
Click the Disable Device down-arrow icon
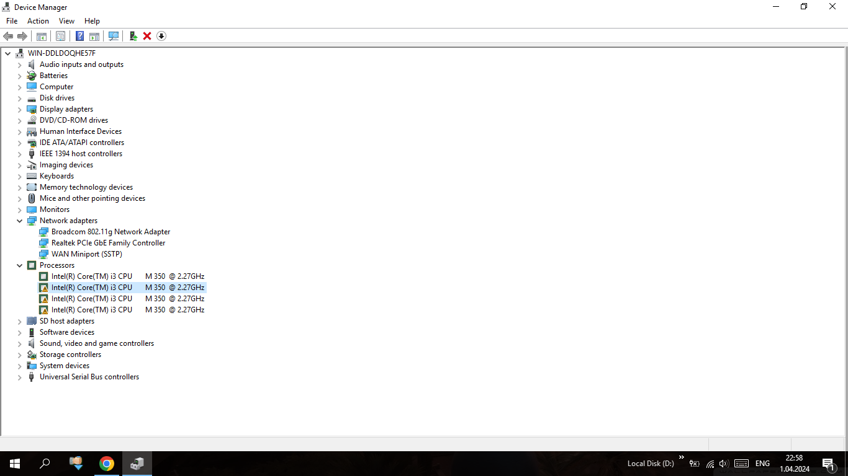pos(161,36)
